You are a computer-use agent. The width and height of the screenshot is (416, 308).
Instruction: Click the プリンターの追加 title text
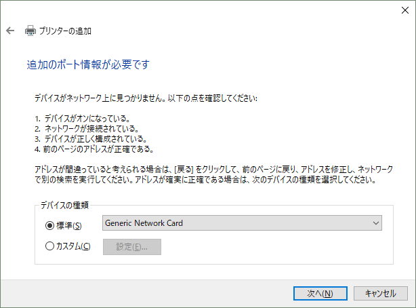tap(65, 31)
